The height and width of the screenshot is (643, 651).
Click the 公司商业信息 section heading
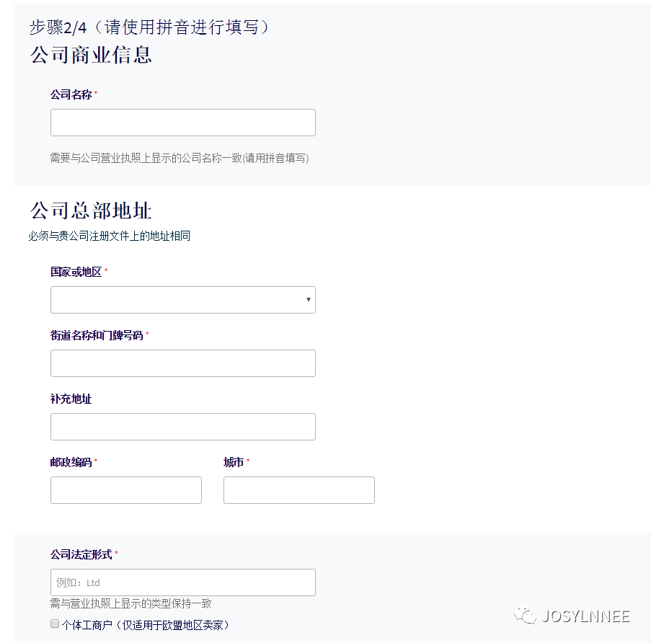(89, 55)
